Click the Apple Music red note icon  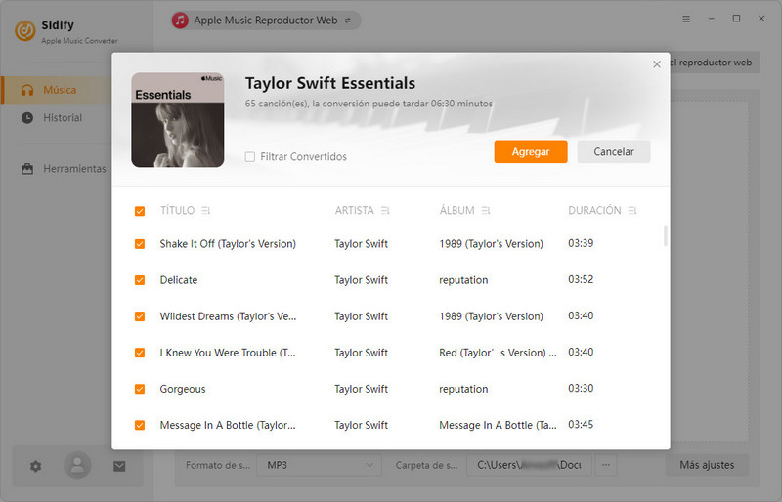point(180,21)
